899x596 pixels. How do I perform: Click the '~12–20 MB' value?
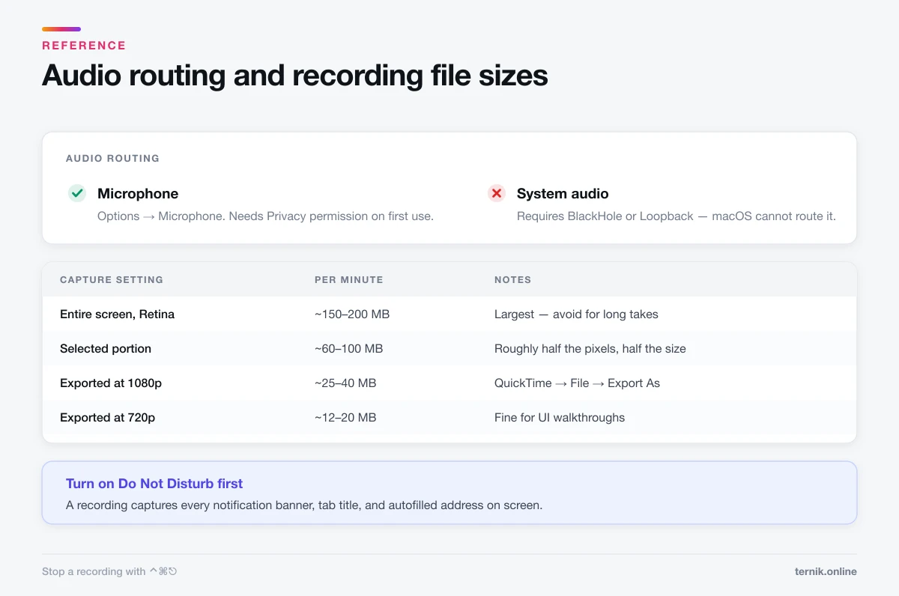pos(345,418)
